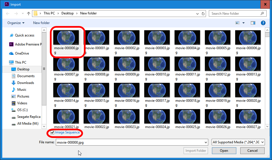Select the movie-000022.jpg thumbnail
The height and width of the screenshot is (160, 272).
[x=96, y=116]
